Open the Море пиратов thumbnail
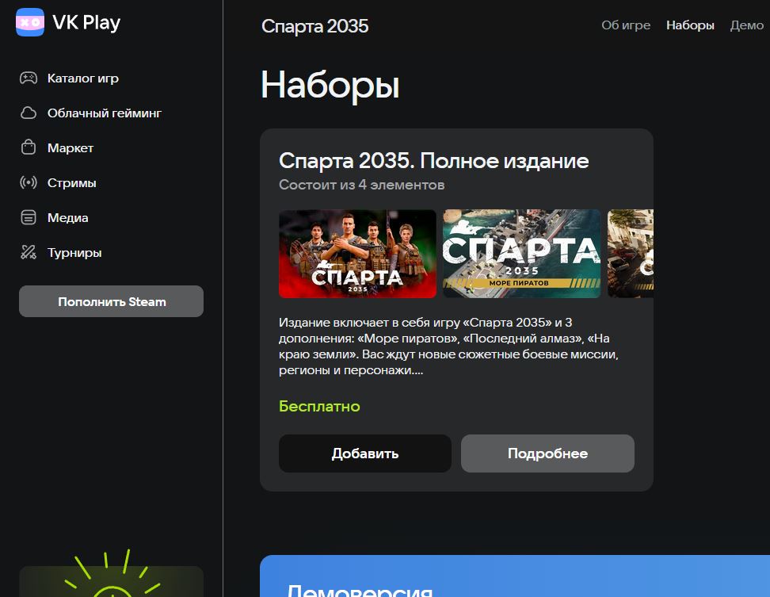Viewport: 770px width, 597px height. [x=521, y=254]
